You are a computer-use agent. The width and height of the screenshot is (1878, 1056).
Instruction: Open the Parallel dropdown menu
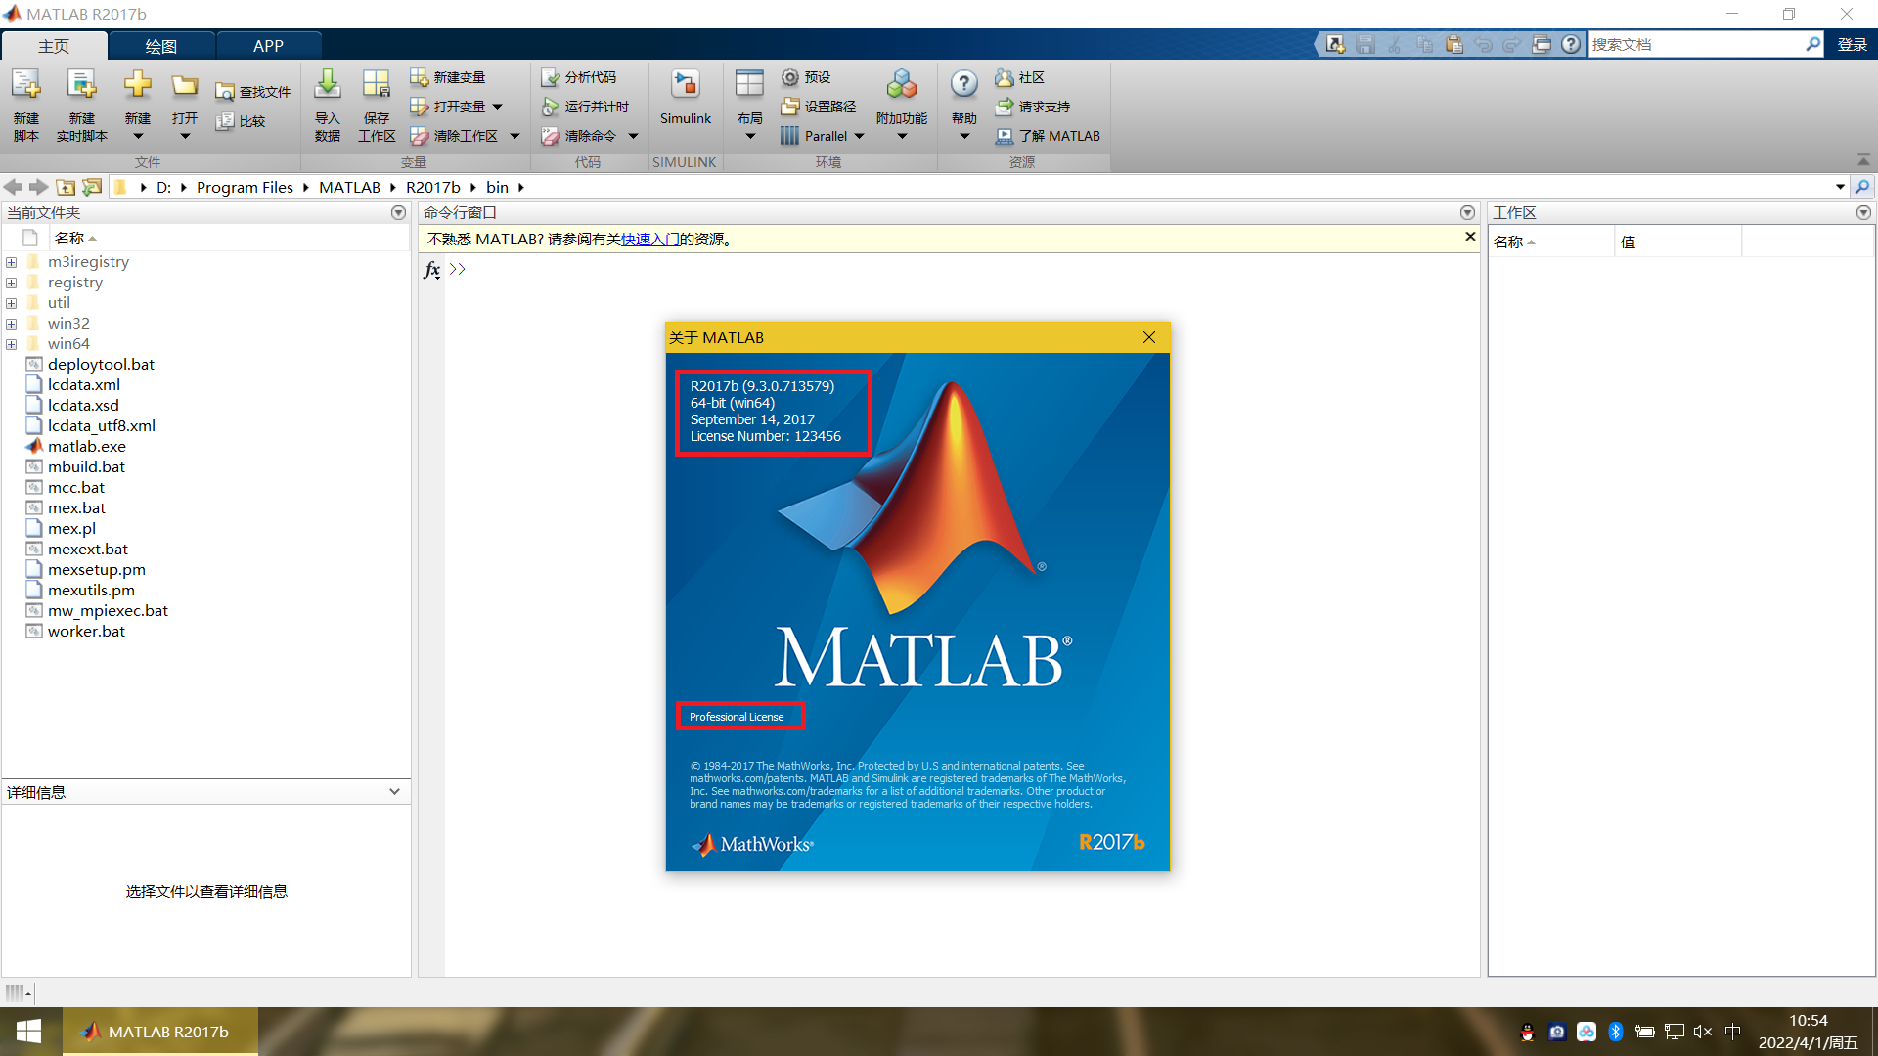click(x=860, y=136)
